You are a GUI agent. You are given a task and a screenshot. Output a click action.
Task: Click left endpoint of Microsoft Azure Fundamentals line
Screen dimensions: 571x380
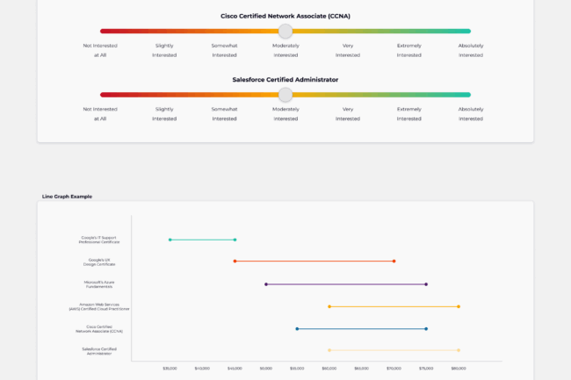point(266,284)
